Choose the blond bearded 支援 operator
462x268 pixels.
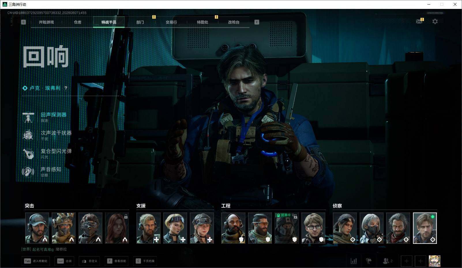coord(149,228)
